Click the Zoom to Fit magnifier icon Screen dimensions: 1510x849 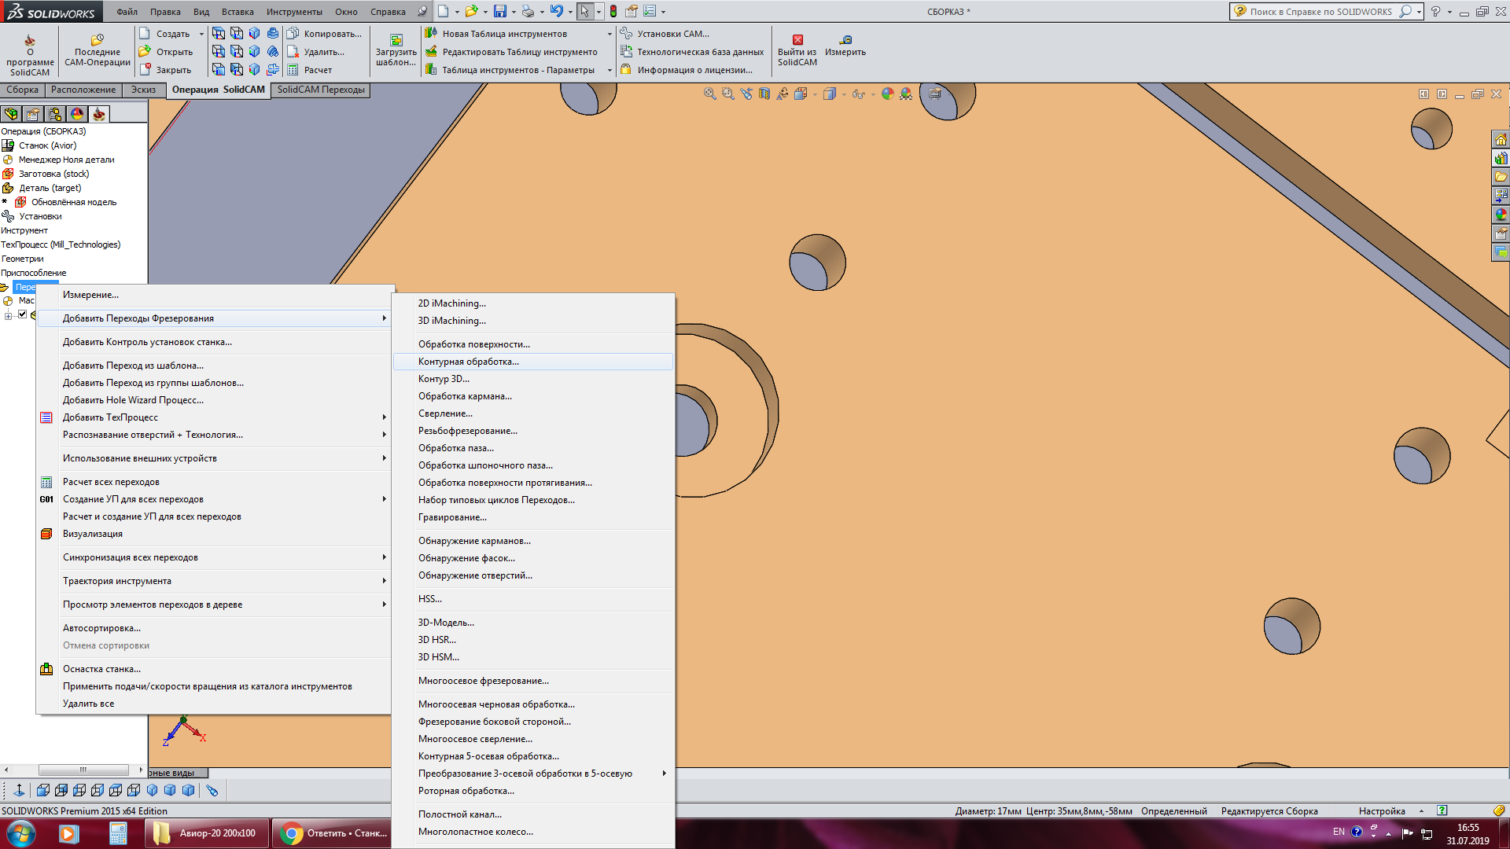click(709, 94)
